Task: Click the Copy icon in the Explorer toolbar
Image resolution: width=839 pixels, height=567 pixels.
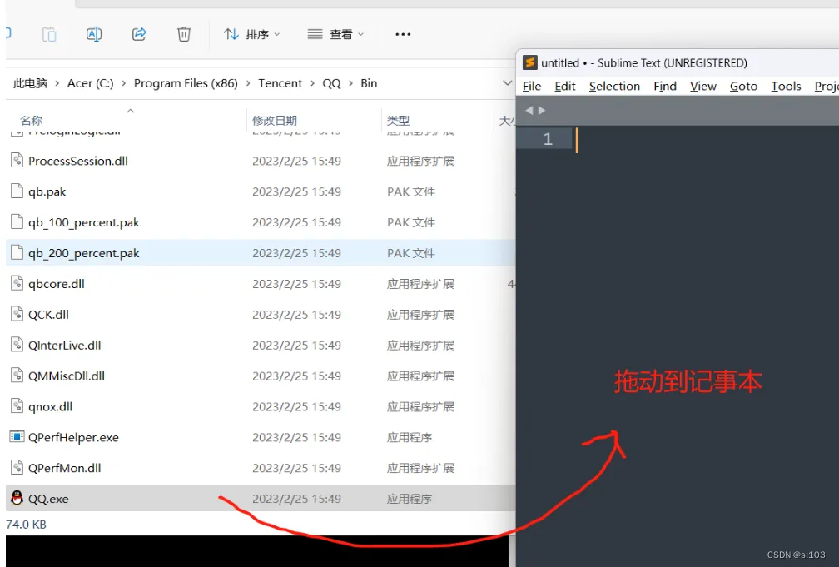Action: point(49,34)
